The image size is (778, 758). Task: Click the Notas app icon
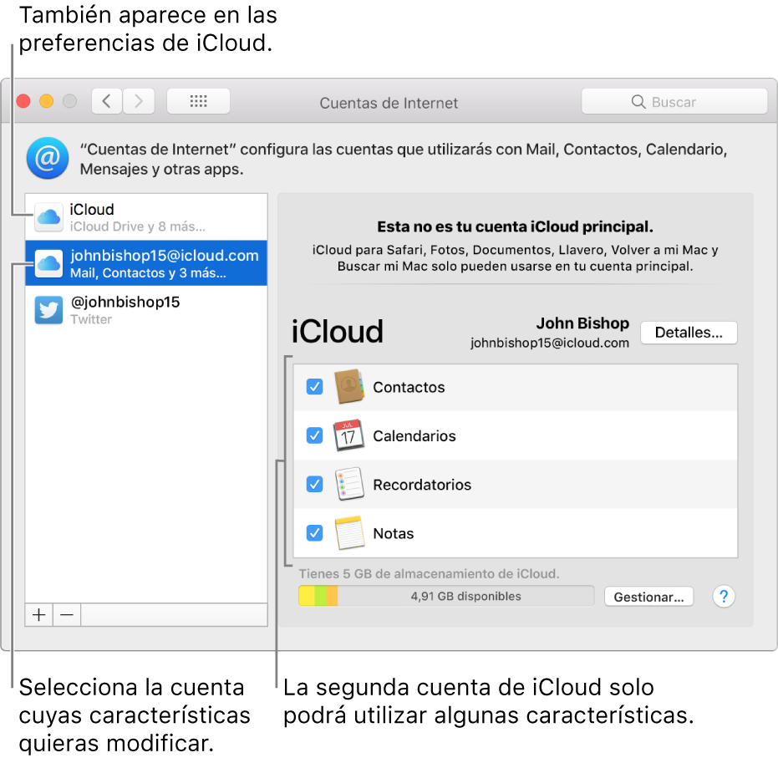point(350,532)
